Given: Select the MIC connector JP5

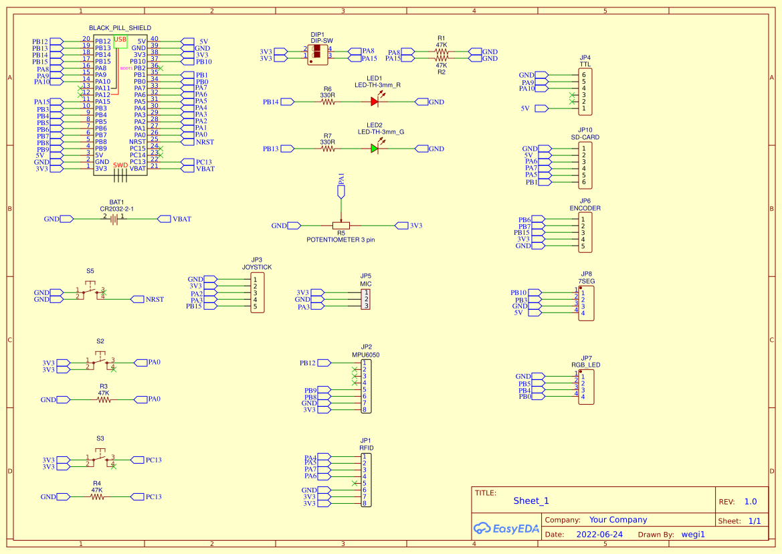Looking at the screenshot, I should tap(365, 299).
